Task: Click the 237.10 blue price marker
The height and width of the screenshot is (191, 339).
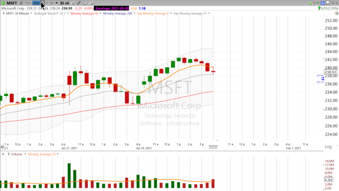Action: coord(320,82)
